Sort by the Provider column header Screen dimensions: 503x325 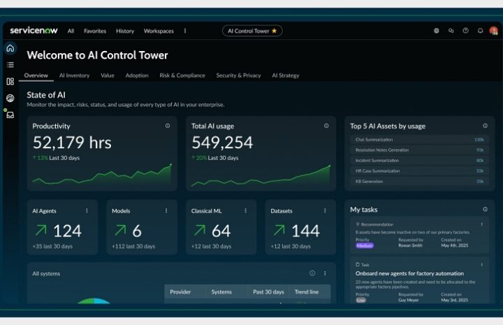(180, 292)
